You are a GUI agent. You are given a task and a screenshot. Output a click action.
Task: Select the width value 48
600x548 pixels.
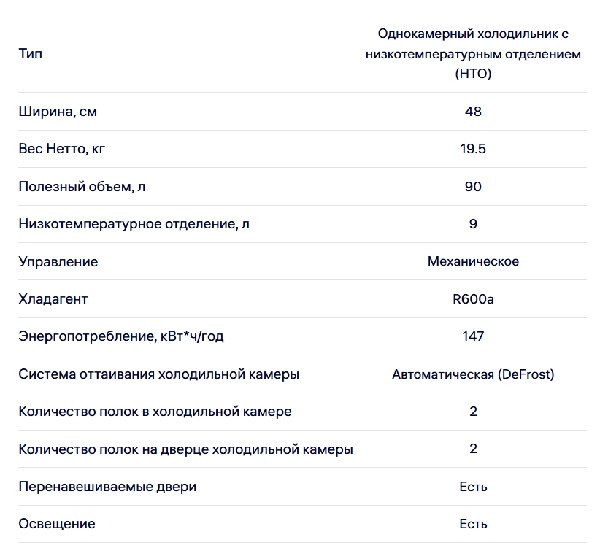[x=473, y=112]
